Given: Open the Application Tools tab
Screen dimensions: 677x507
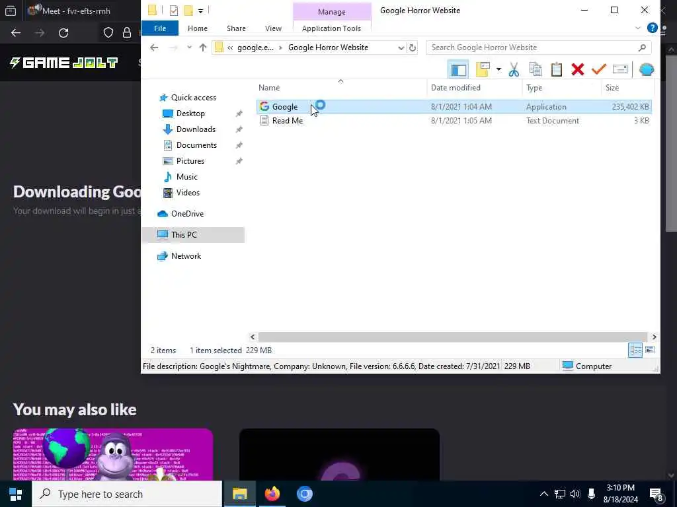Looking at the screenshot, I should (331, 28).
